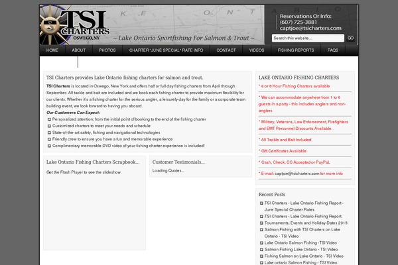Click the Customer Testimonials heading
The height and width of the screenshot is (265, 398).
(x=178, y=162)
